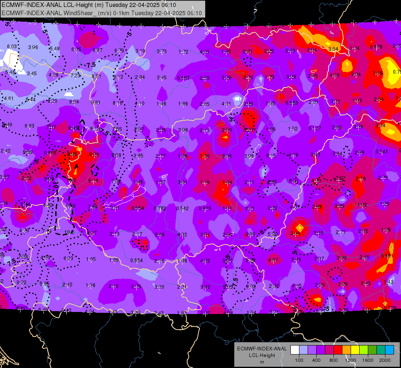Click the shear value 4.67

click(x=273, y=260)
